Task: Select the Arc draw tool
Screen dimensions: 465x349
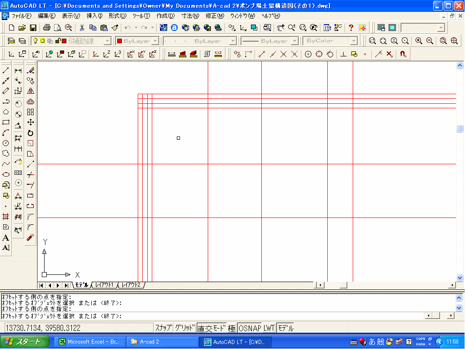Action: pos(5,133)
